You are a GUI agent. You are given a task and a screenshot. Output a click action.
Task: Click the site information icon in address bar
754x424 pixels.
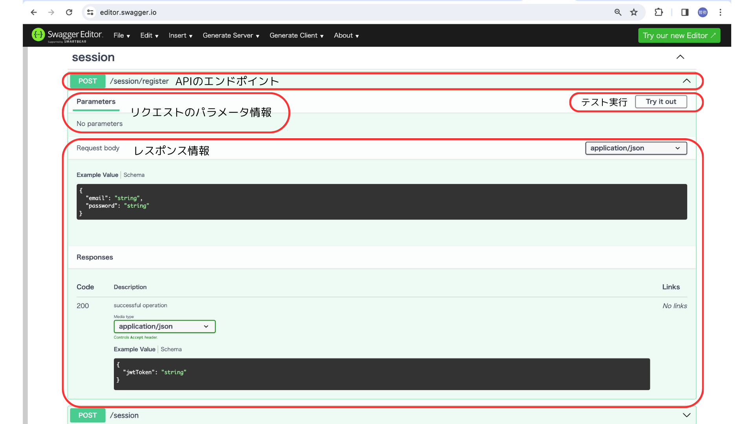(90, 12)
